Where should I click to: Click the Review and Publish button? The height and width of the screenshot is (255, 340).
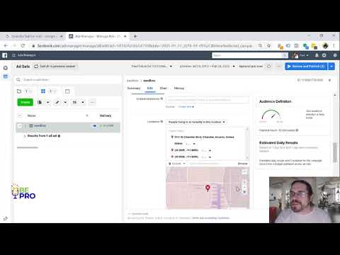point(306,67)
